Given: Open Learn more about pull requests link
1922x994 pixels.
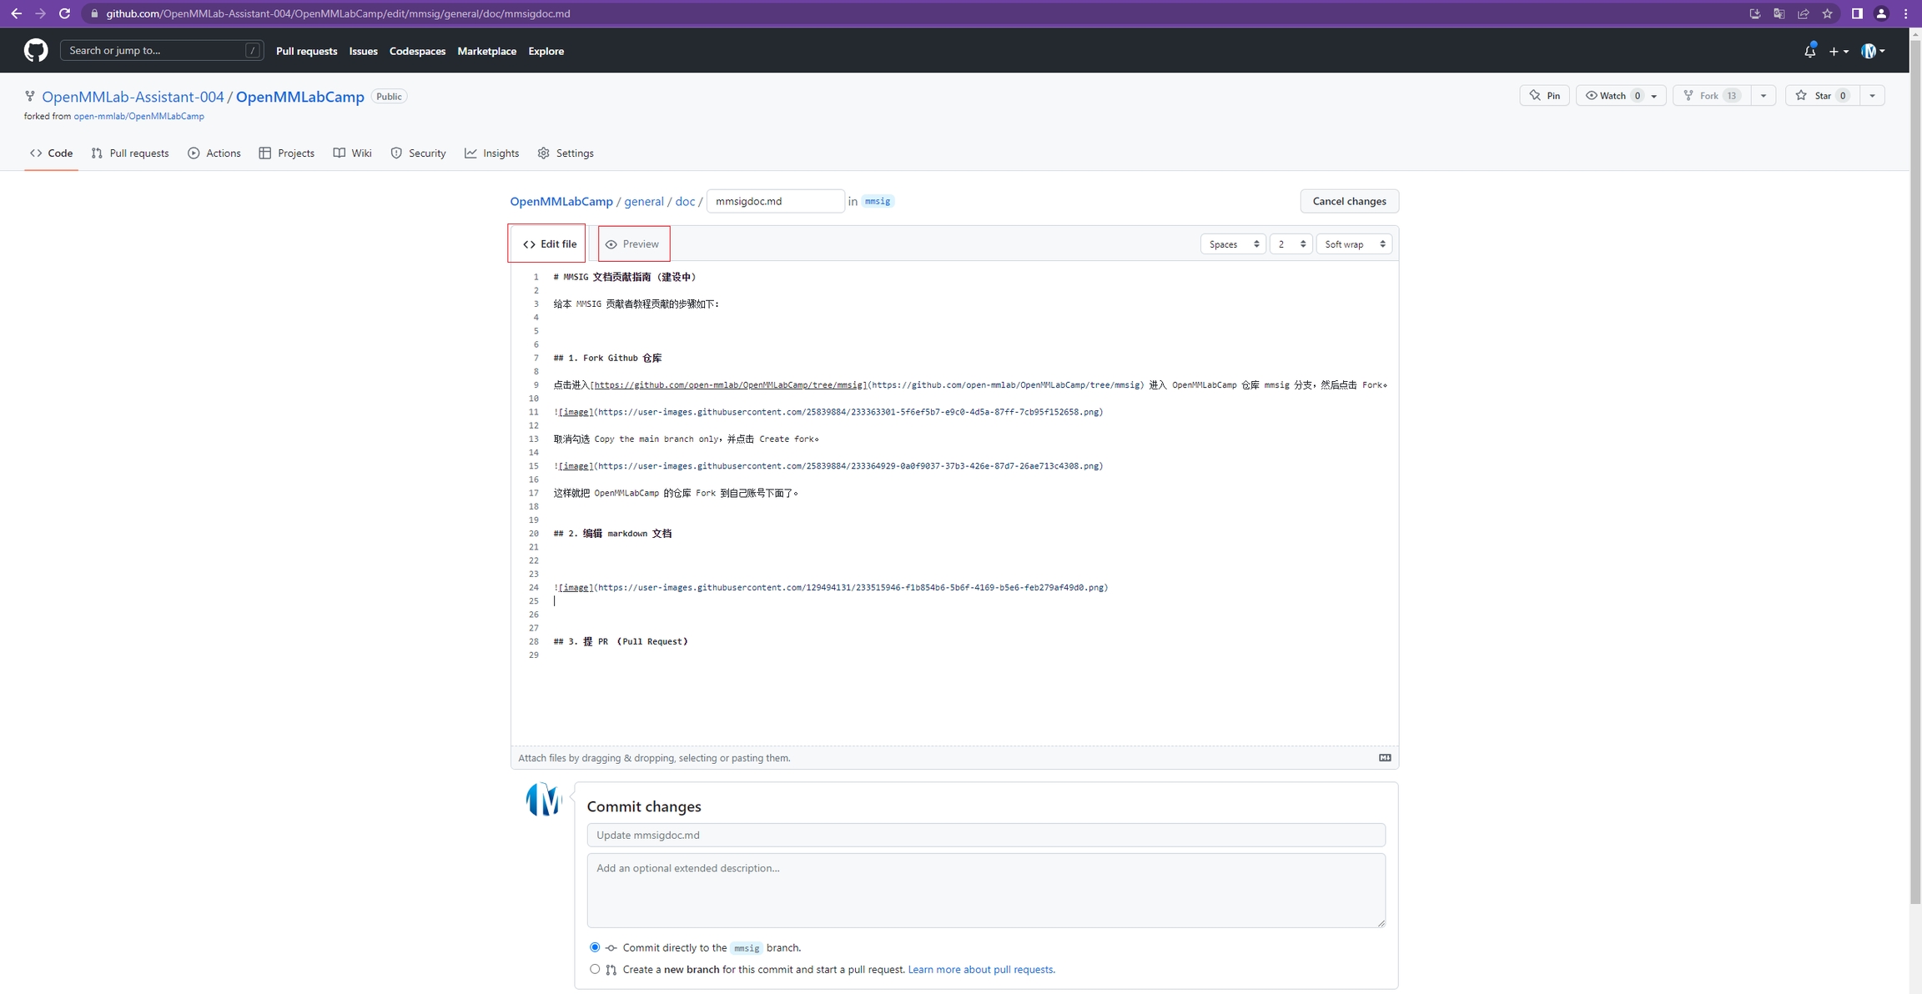Looking at the screenshot, I should (x=980, y=970).
